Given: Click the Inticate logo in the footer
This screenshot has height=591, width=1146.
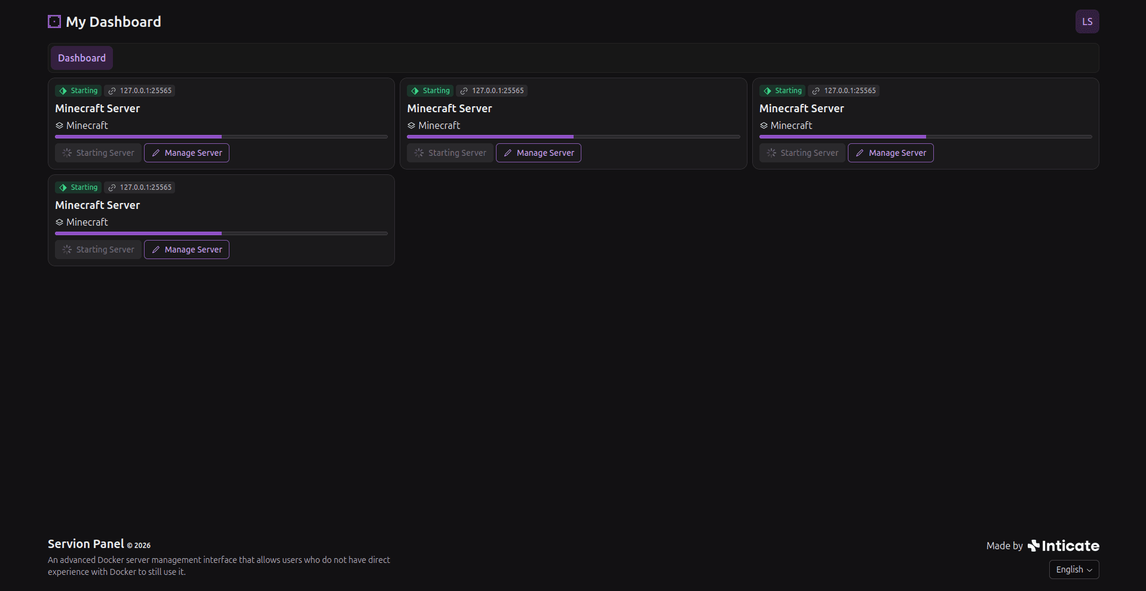Looking at the screenshot, I should coord(1064,546).
